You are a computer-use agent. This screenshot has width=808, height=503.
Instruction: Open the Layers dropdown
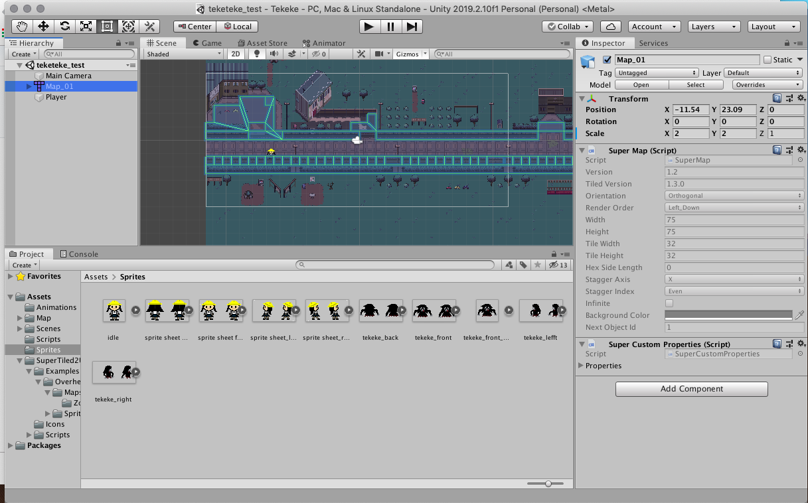[x=713, y=27]
